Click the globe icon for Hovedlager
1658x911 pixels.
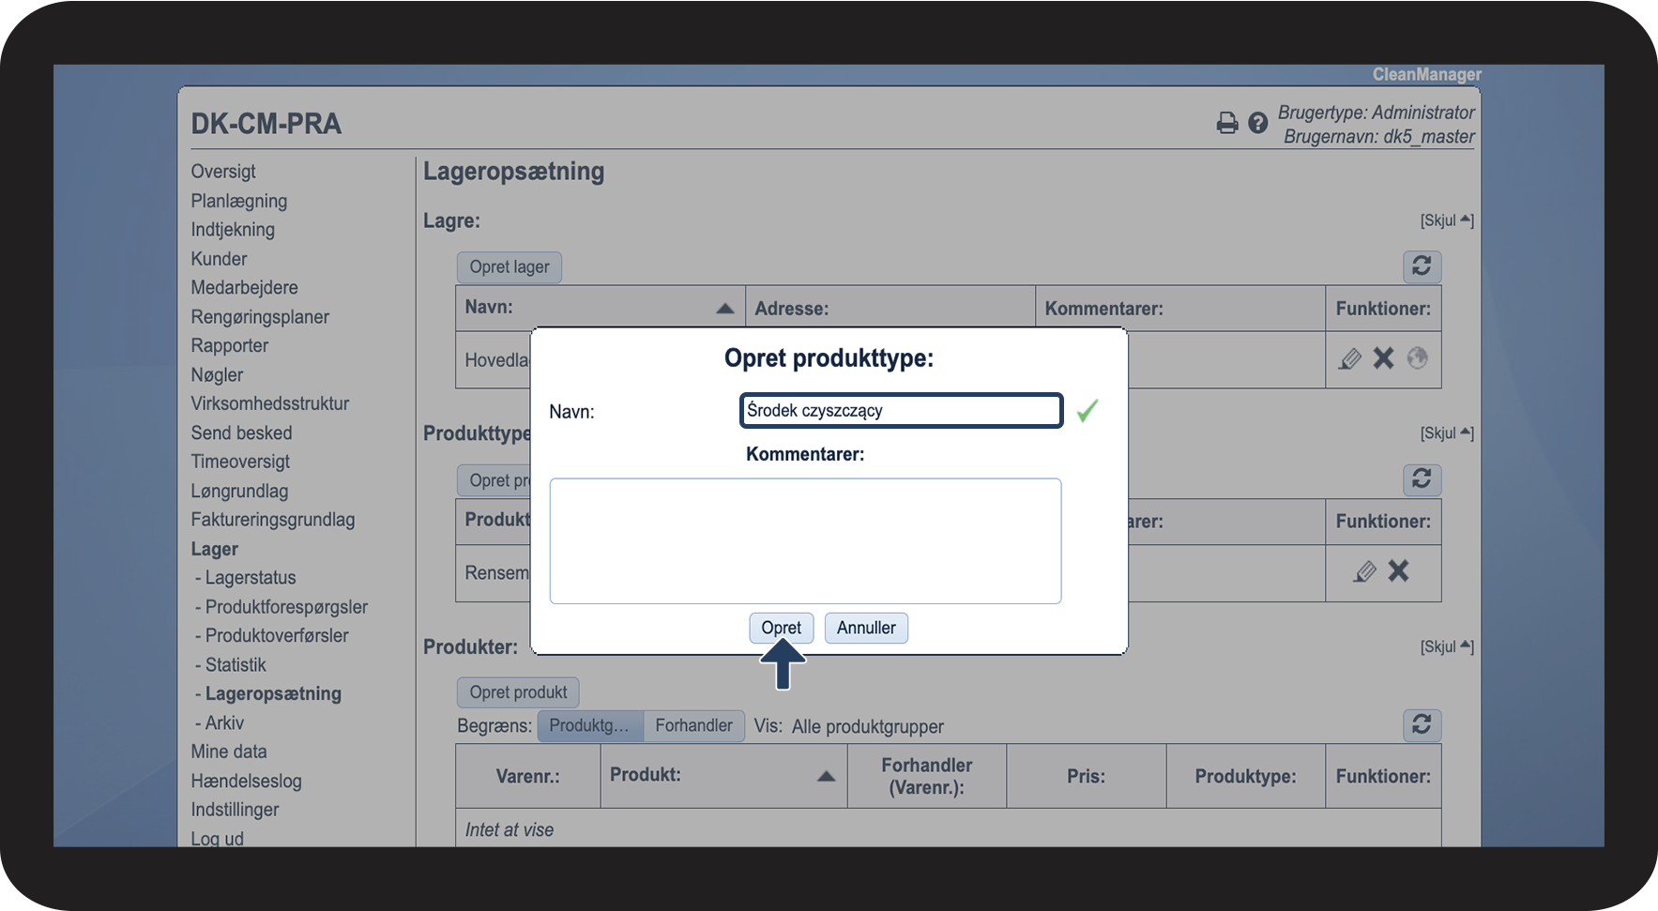pos(1417,358)
